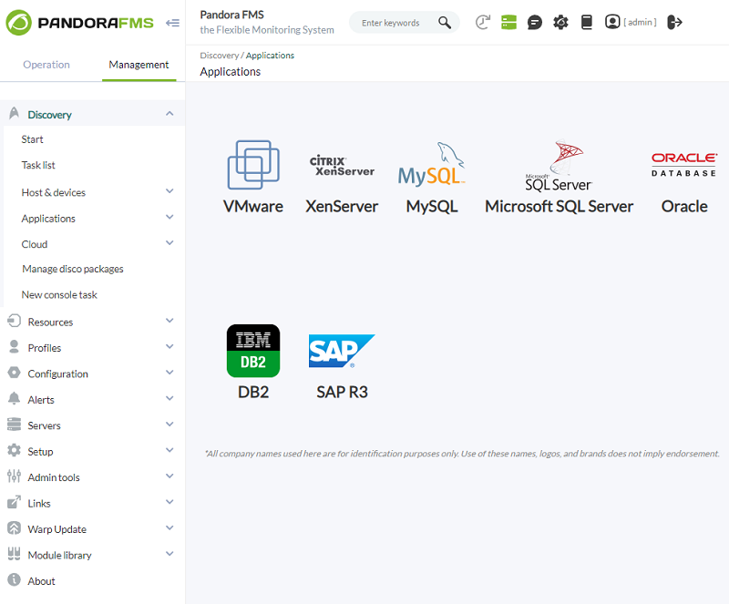The image size is (729, 604).
Task: Select the Management tab
Action: point(139,65)
